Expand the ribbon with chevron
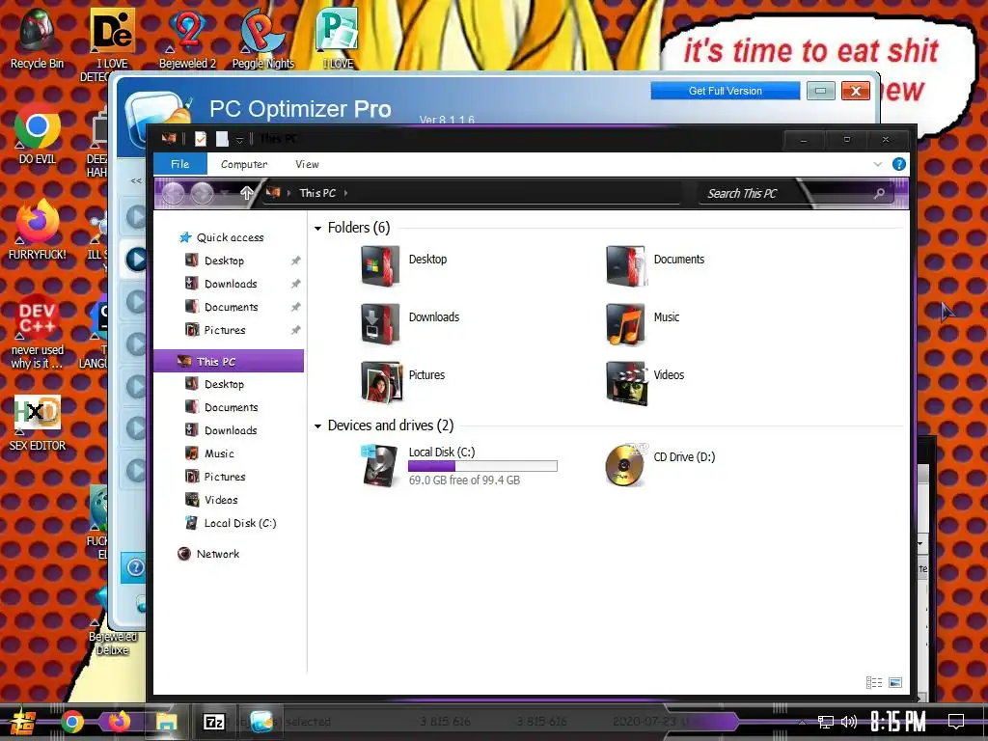Image resolution: width=988 pixels, height=741 pixels. (x=878, y=164)
